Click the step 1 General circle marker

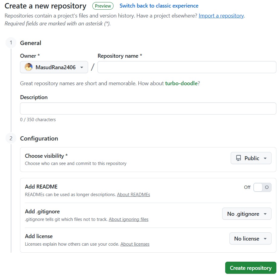[11, 43]
